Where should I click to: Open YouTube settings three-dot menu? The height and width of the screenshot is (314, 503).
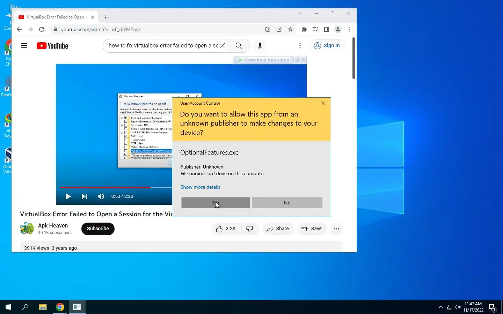pos(300,46)
